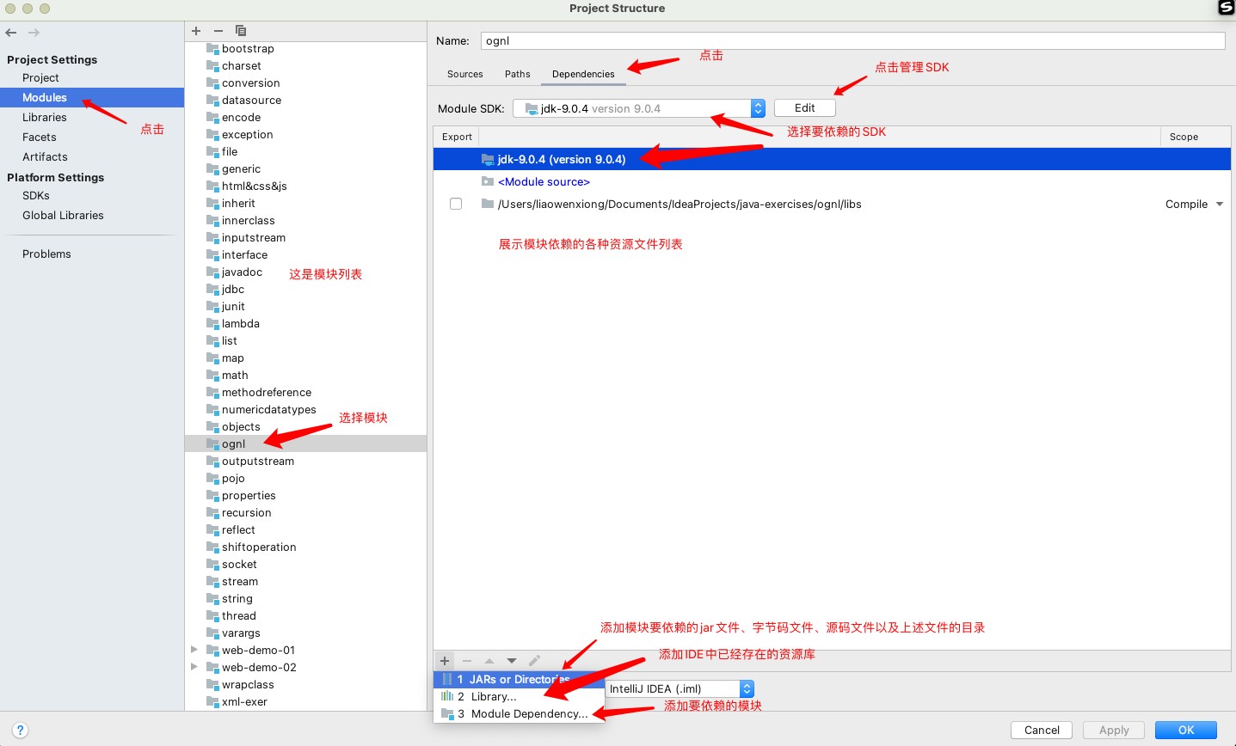
Task: Open Artifacts settings
Action: click(45, 156)
